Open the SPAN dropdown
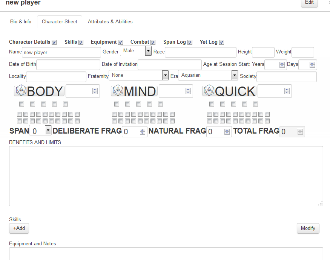330x260 pixels. (40, 131)
